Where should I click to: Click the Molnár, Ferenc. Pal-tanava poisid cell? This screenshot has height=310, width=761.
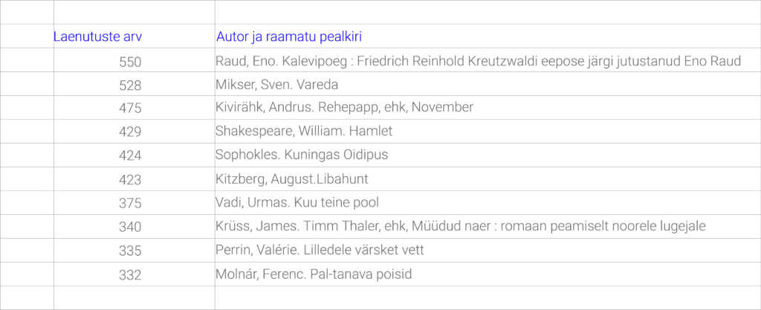coord(488,274)
